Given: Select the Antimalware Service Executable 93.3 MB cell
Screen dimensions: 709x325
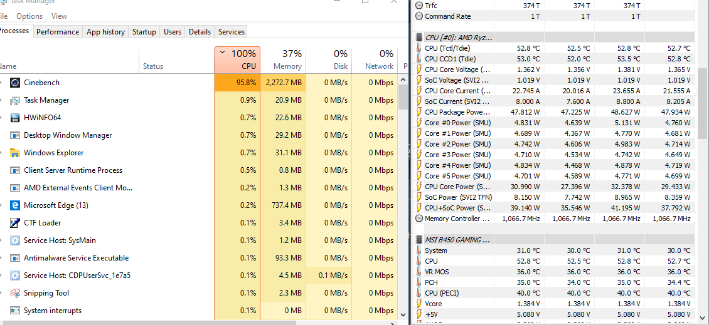Looking at the screenshot, I should (283, 258).
